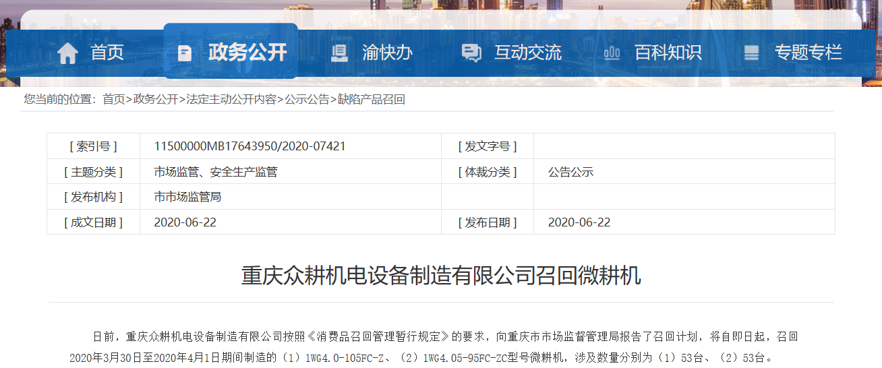Click the [ 索引号 ] label cell

(93, 146)
